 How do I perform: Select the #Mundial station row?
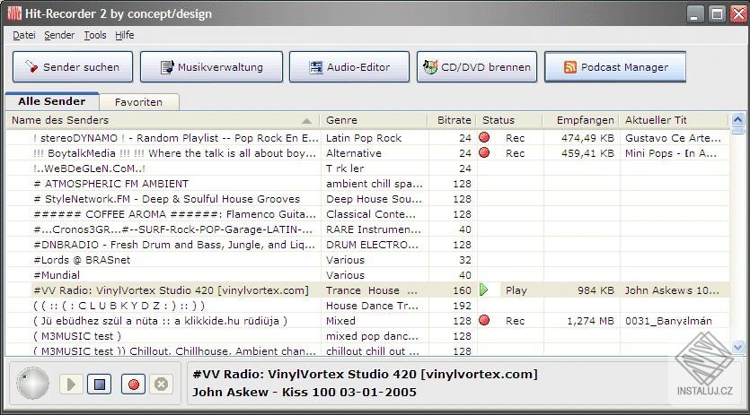point(367,275)
